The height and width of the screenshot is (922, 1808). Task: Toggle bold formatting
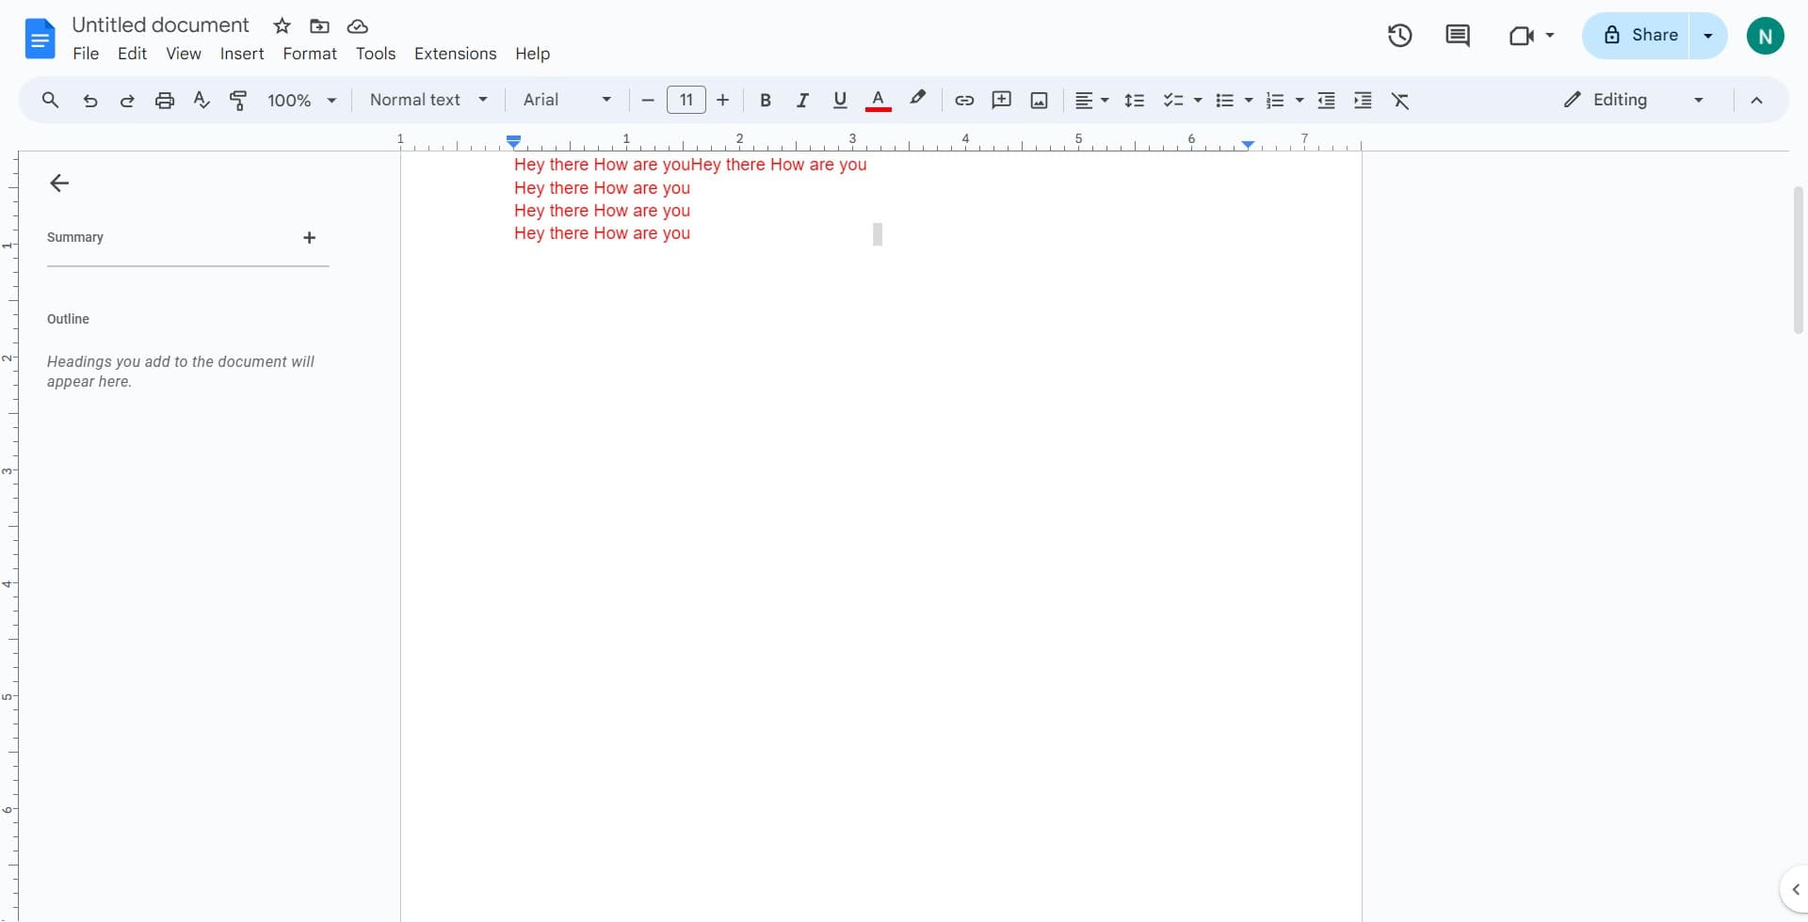pos(765,100)
